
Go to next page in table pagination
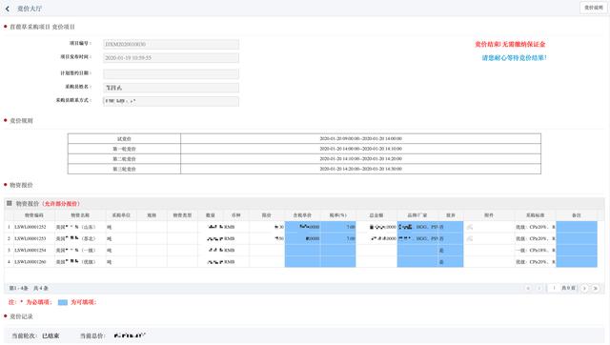(x=584, y=288)
